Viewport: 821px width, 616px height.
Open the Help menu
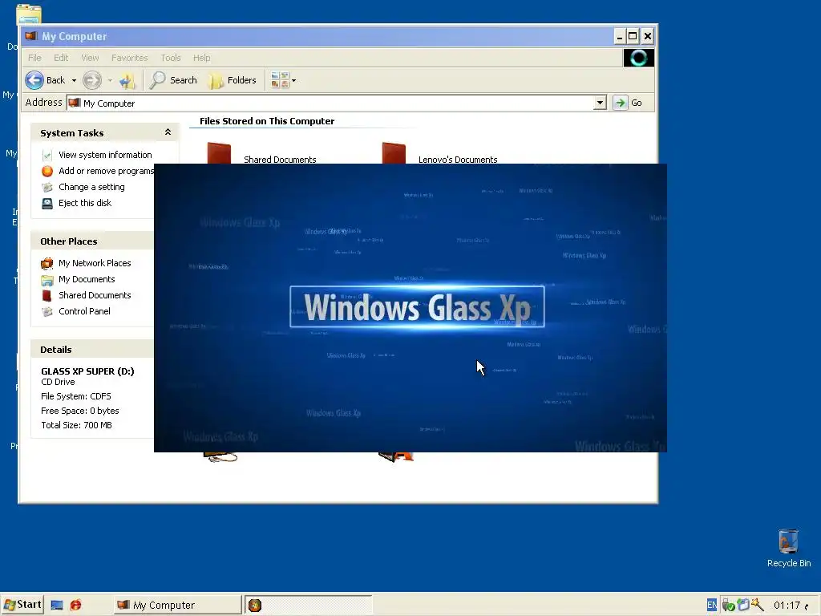pyautogui.click(x=201, y=58)
